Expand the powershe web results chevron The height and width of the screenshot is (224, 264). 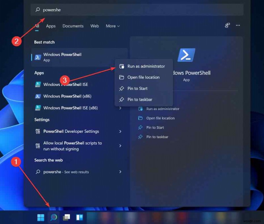pyautogui.click(x=120, y=172)
